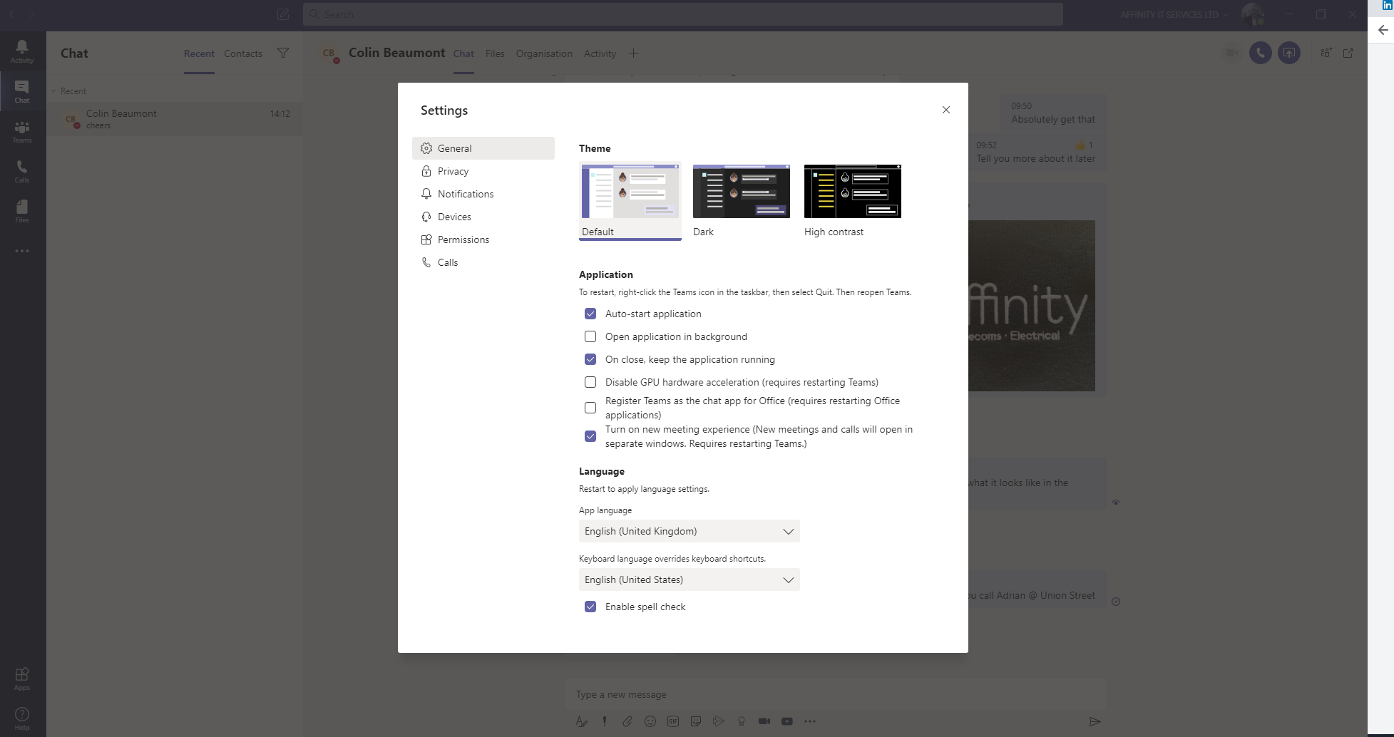Switch to Permissions settings

click(483, 239)
